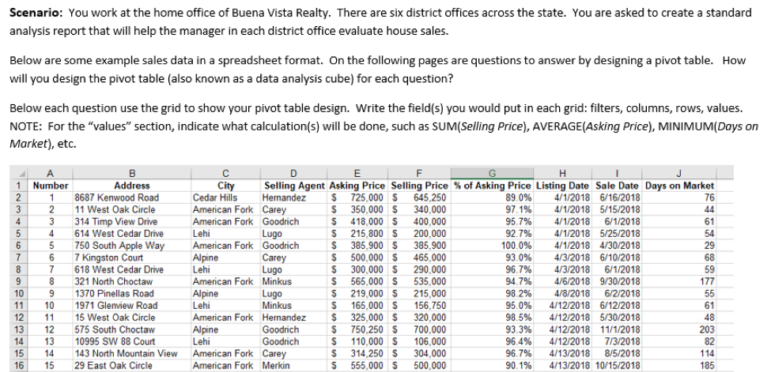The image size is (771, 372).
Task: Click cell '575 South Choctaw'
Action: pos(132,329)
